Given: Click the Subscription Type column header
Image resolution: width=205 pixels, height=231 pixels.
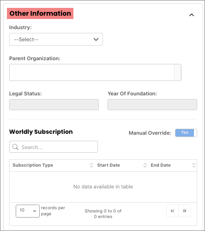Looking at the screenshot, I should (33, 165).
